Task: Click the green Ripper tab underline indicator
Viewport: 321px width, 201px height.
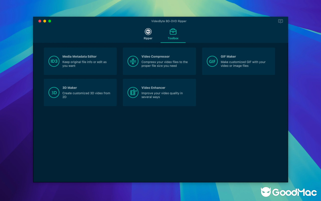Action: (x=173, y=43)
